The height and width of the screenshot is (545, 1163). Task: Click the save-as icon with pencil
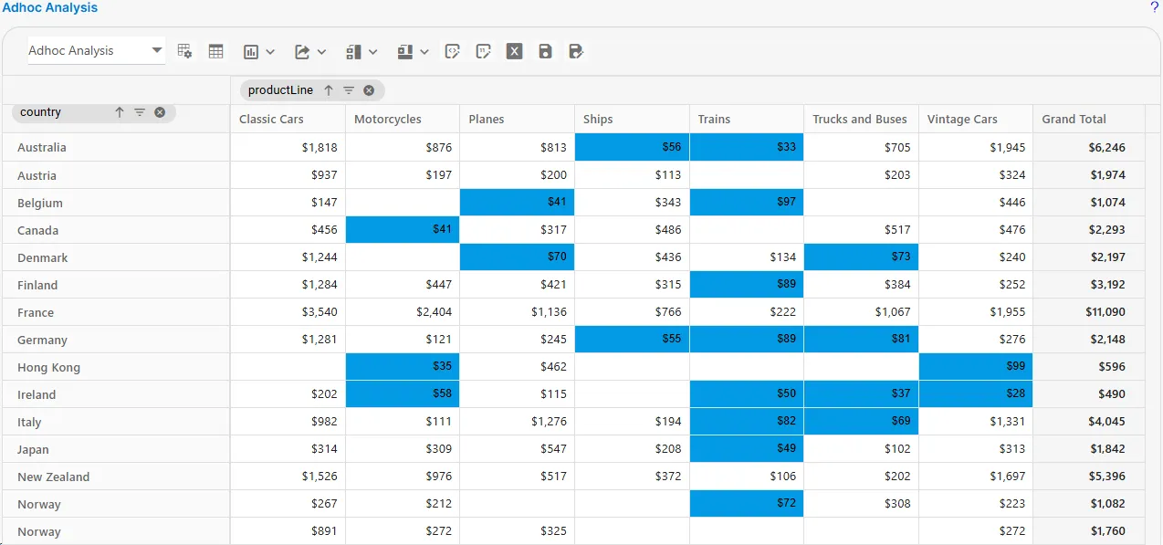[576, 52]
